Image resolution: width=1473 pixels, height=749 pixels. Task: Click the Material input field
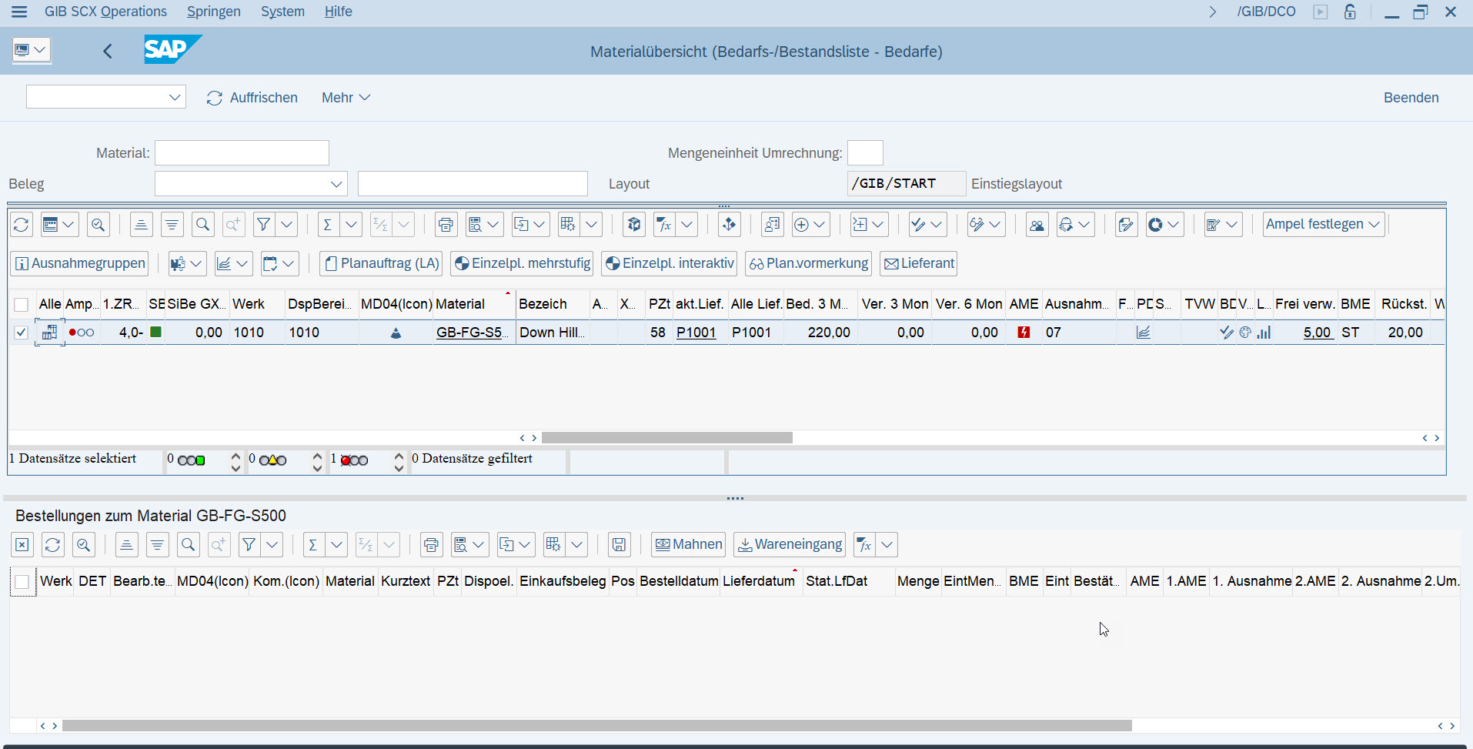pyautogui.click(x=242, y=153)
